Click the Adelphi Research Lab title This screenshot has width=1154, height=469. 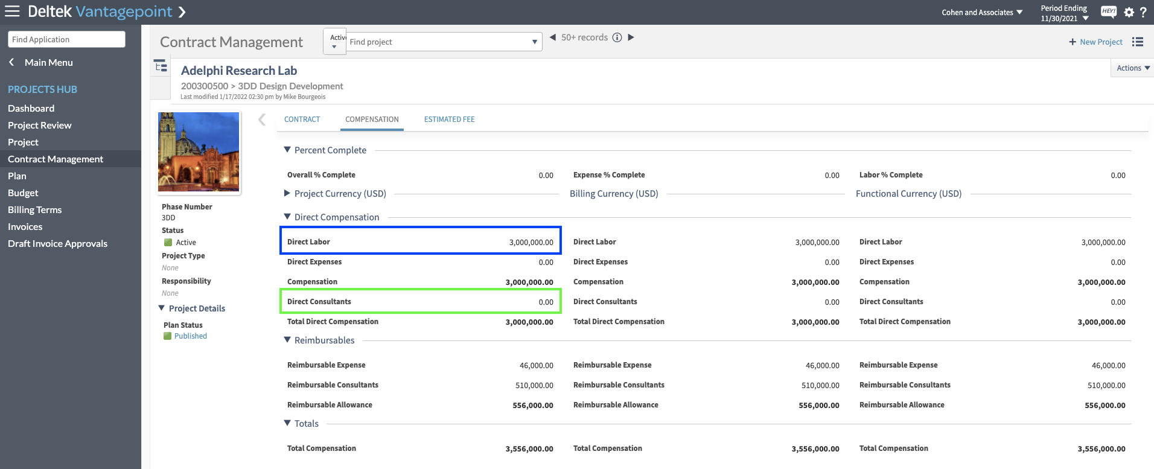pyautogui.click(x=239, y=71)
